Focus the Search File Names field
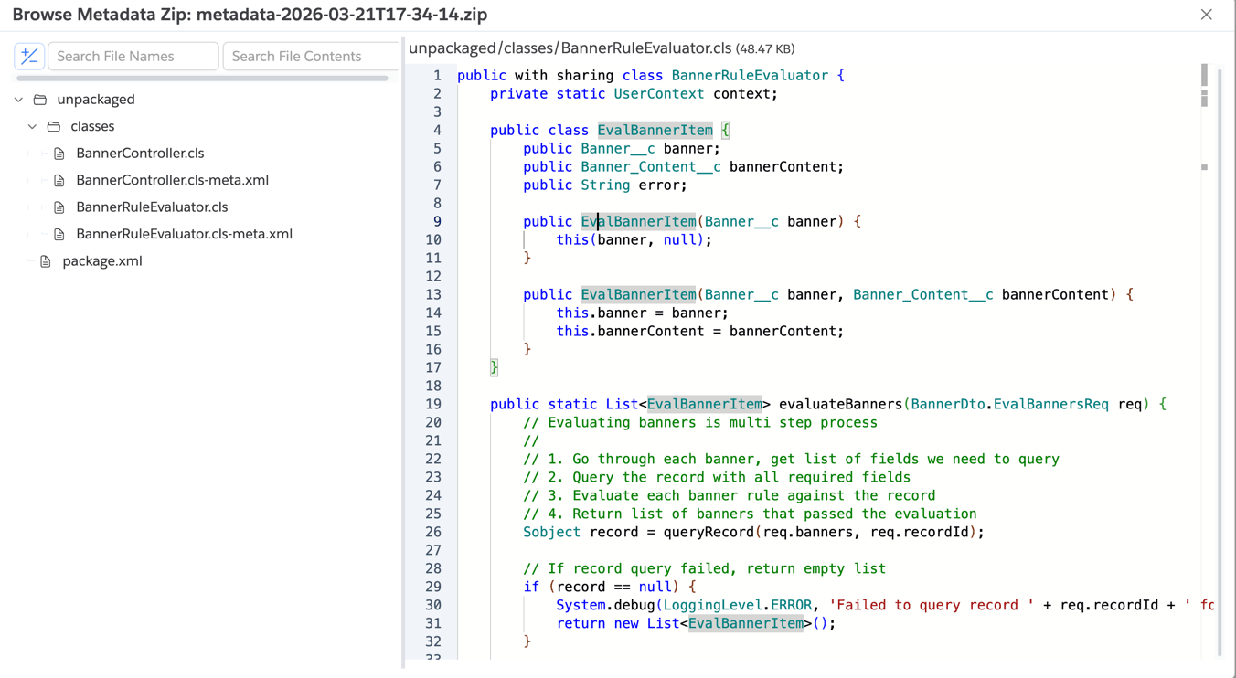1236x678 pixels. pos(133,56)
